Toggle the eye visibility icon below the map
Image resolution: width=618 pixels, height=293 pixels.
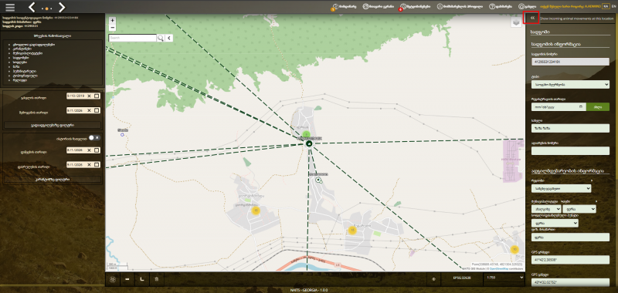[434, 279]
